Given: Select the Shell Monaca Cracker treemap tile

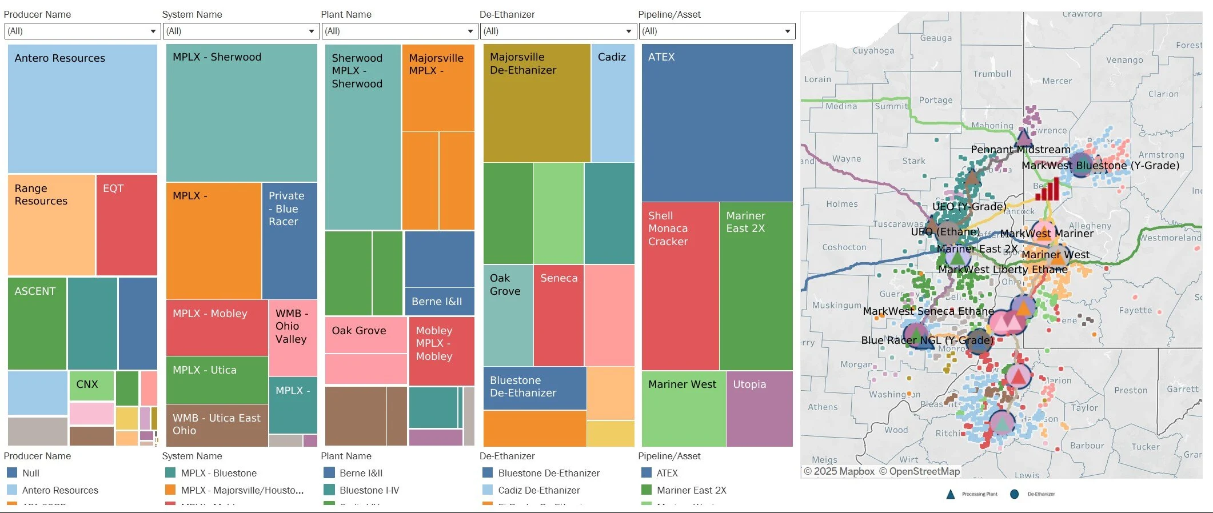Looking at the screenshot, I should pos(680,286).
